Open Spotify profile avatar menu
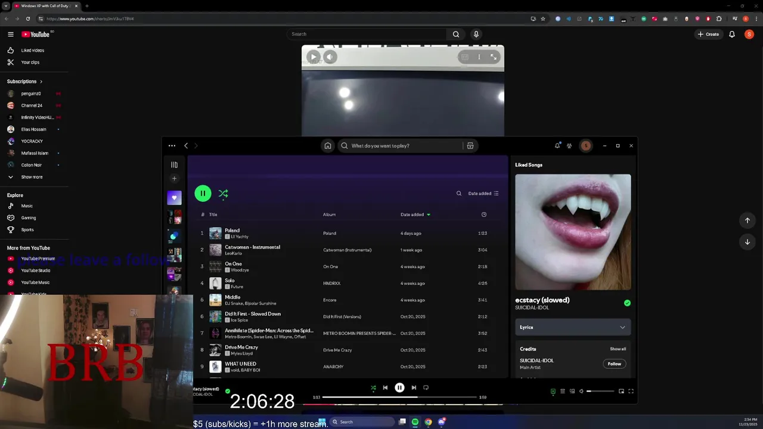763x429 pixels. pyautogui.click(x=586, y=145)
